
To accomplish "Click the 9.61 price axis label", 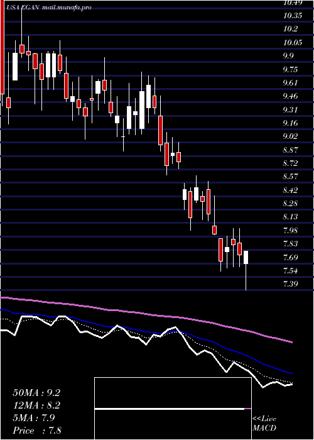I will (290, 83).
